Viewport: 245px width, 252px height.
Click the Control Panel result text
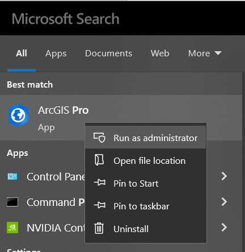[x=56, y=177]
